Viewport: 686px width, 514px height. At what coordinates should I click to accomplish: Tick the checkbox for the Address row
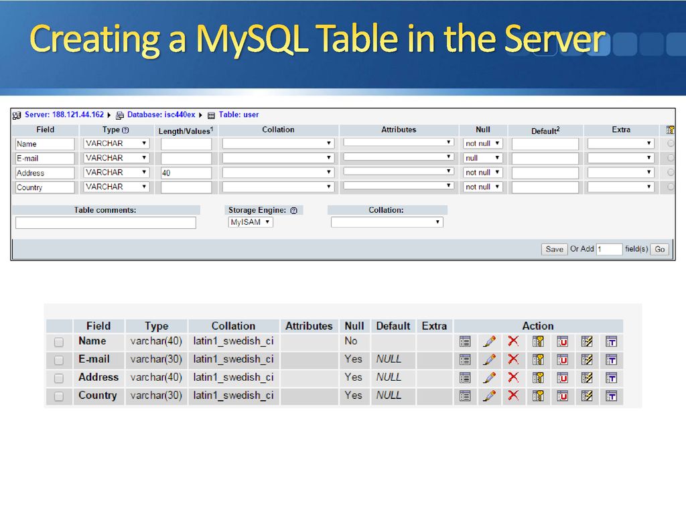pos(59,378)
